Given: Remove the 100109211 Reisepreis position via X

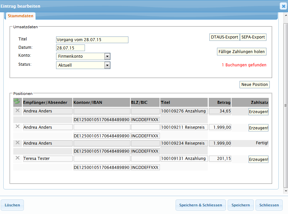Looking at the screenshot, I should pyautogui.click(x=18, y=126).
